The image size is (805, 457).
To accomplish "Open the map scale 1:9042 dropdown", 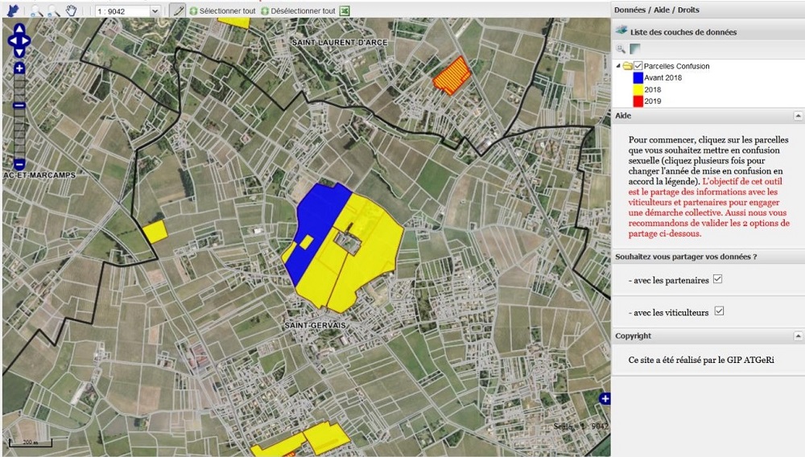I will (155, 10).
